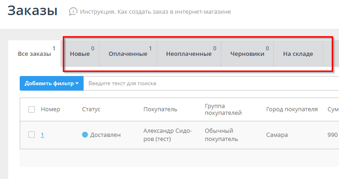Viewport: 339px width, 179px height.
Task: Tick the select-all checkbox in table header
Action: pos(32,109)
